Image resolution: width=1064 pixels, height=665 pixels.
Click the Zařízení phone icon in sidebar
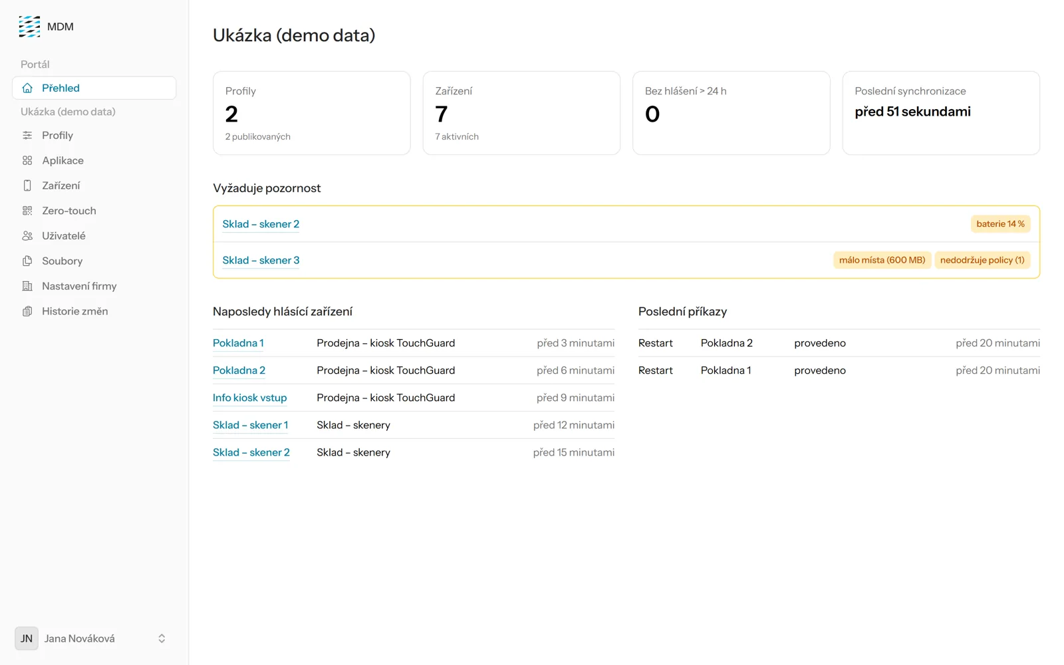27,186
